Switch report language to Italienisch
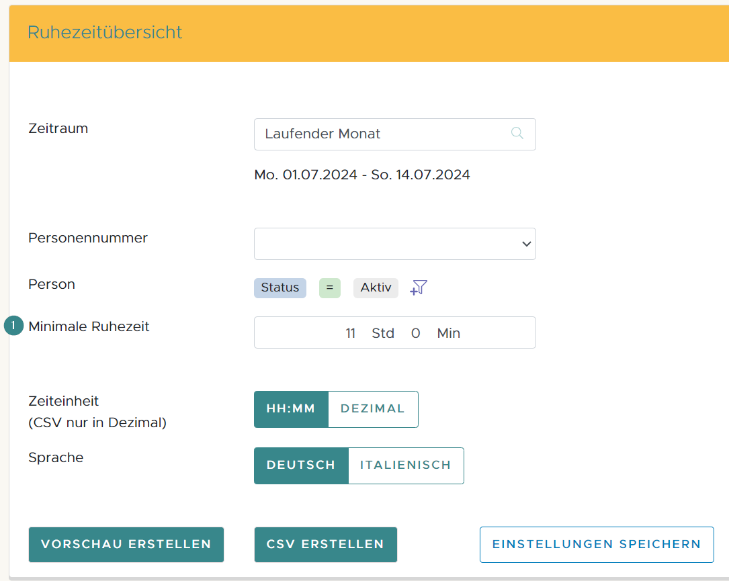Screen dimensions: 729x581 coord(406,465)
